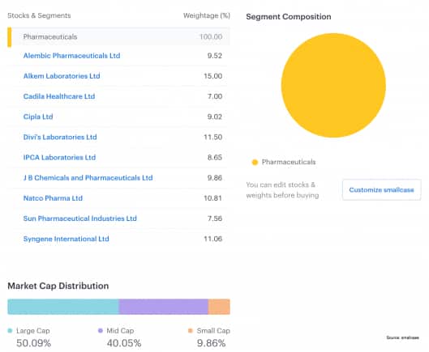
Task: Click the Segment Composition heading
Action: tap(289, 17)
